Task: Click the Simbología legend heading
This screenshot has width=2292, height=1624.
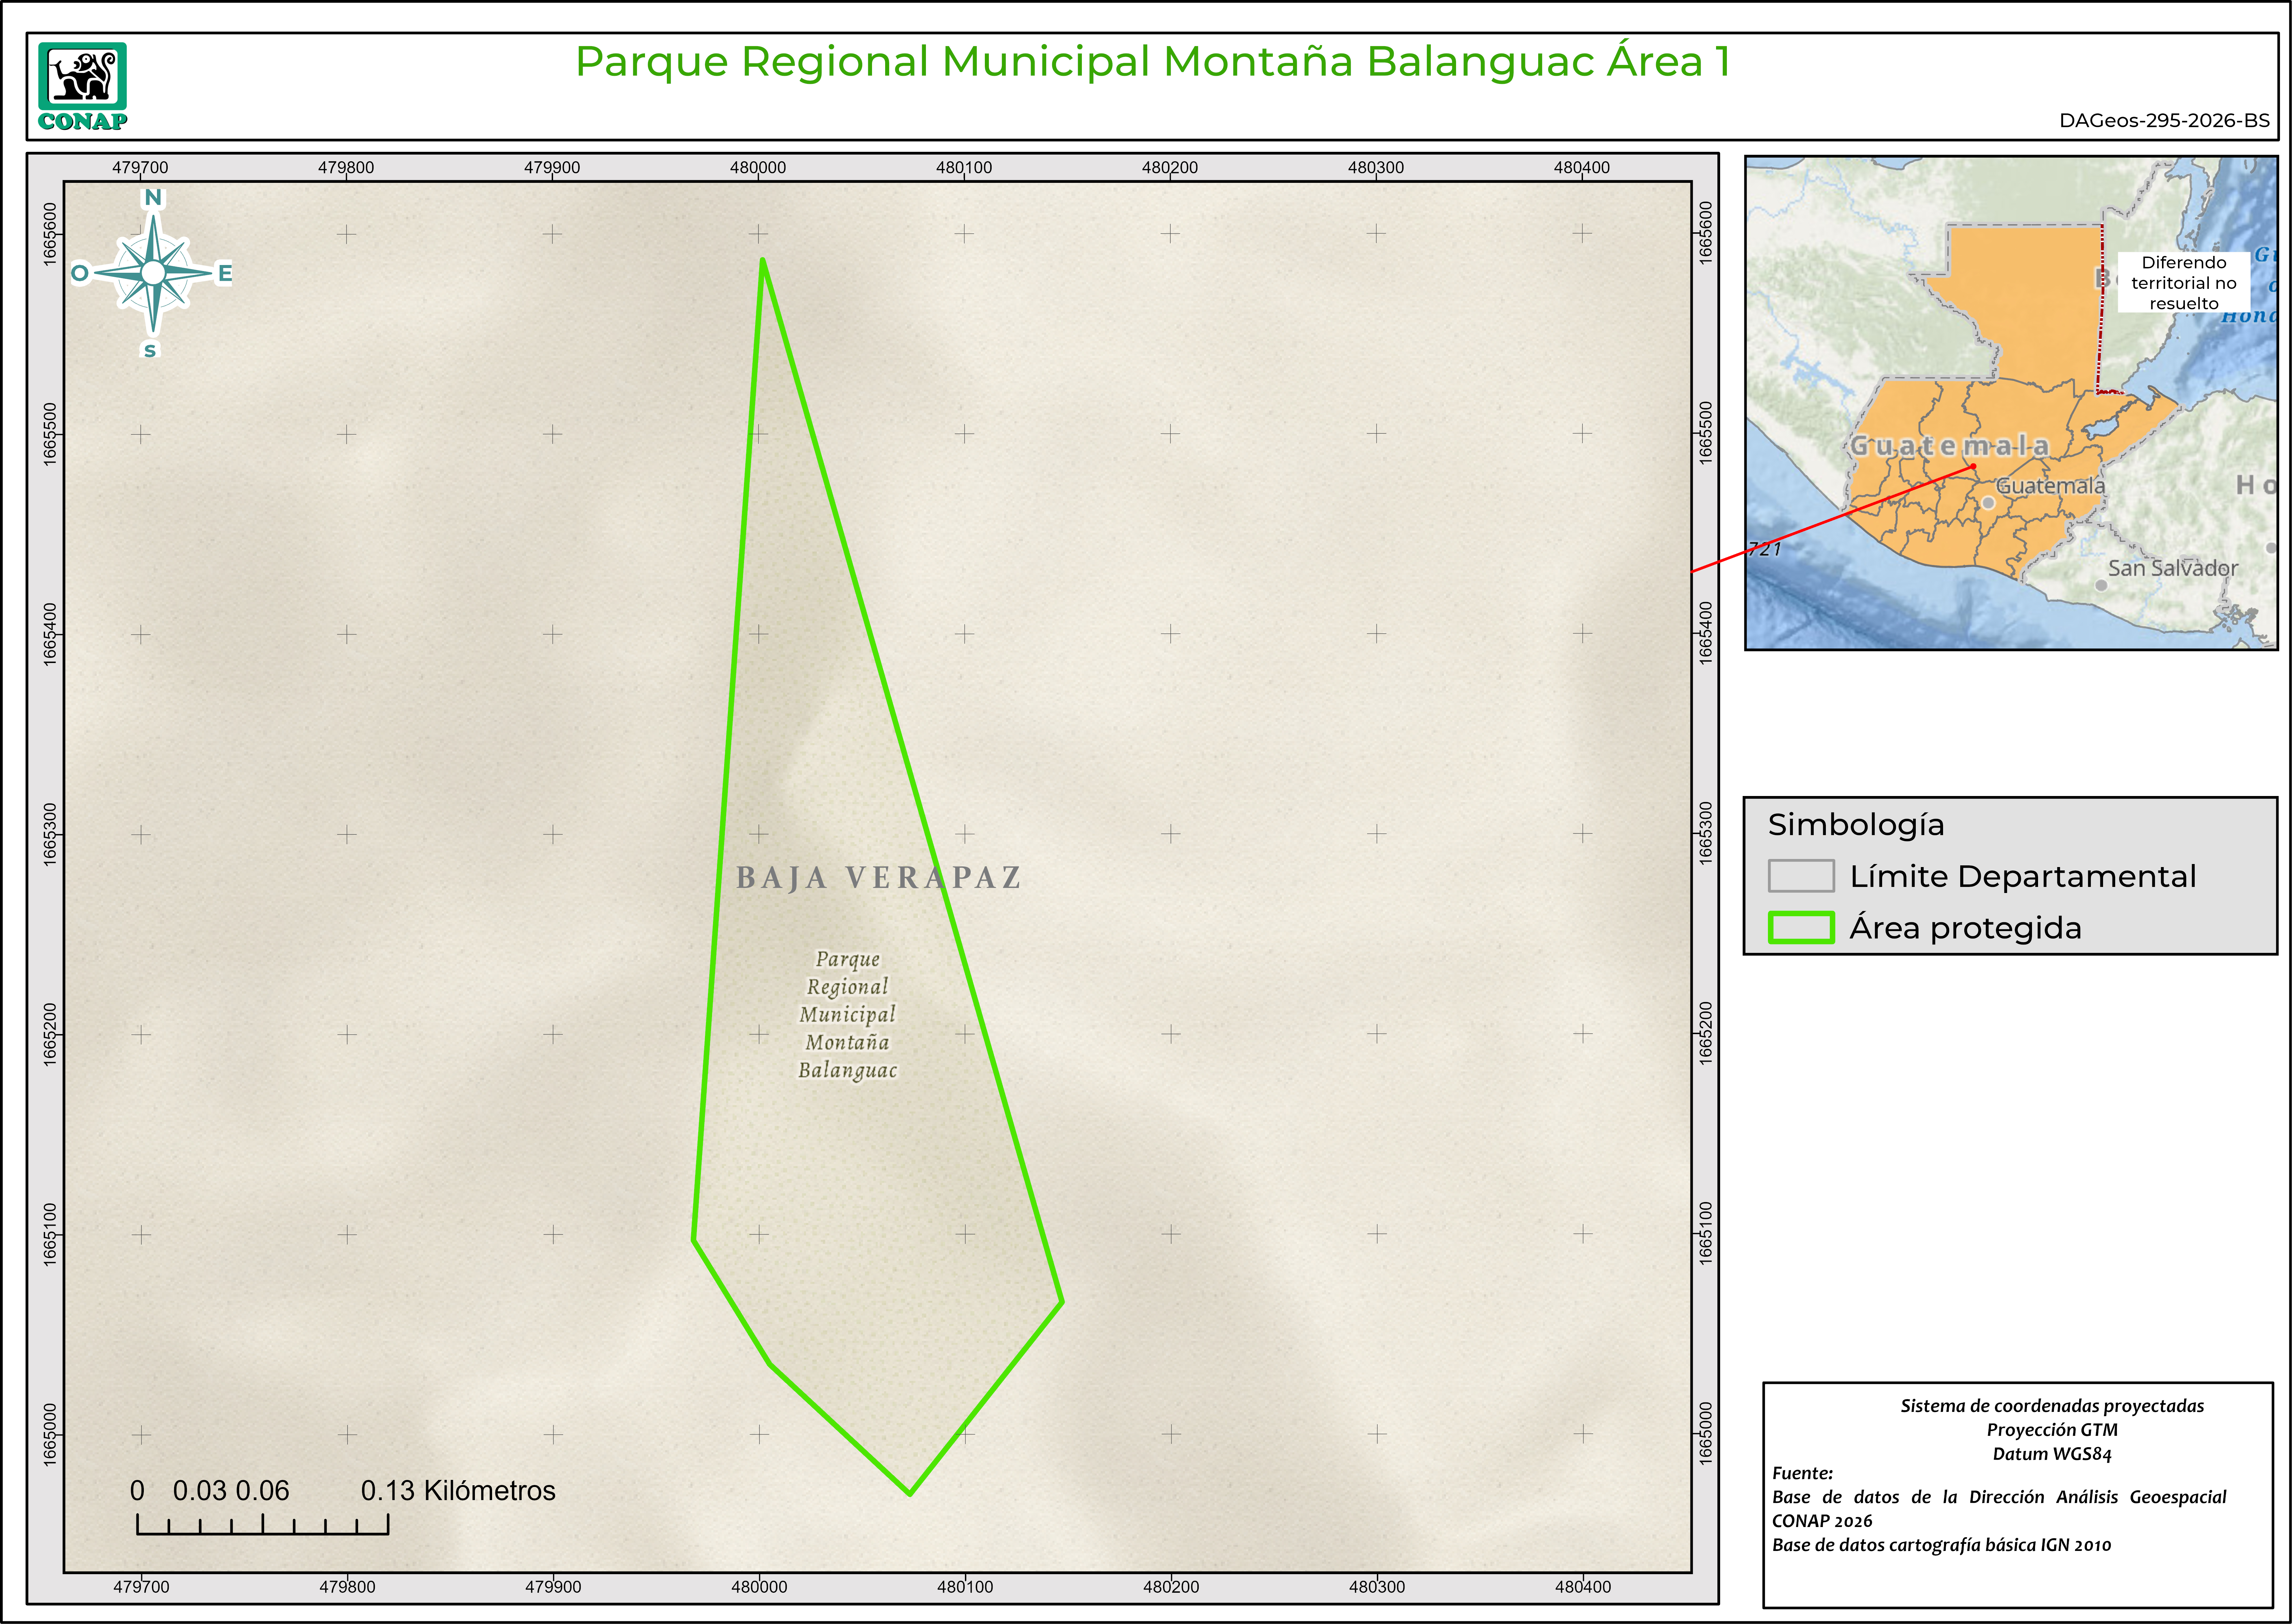Action: pos(1856,825)
